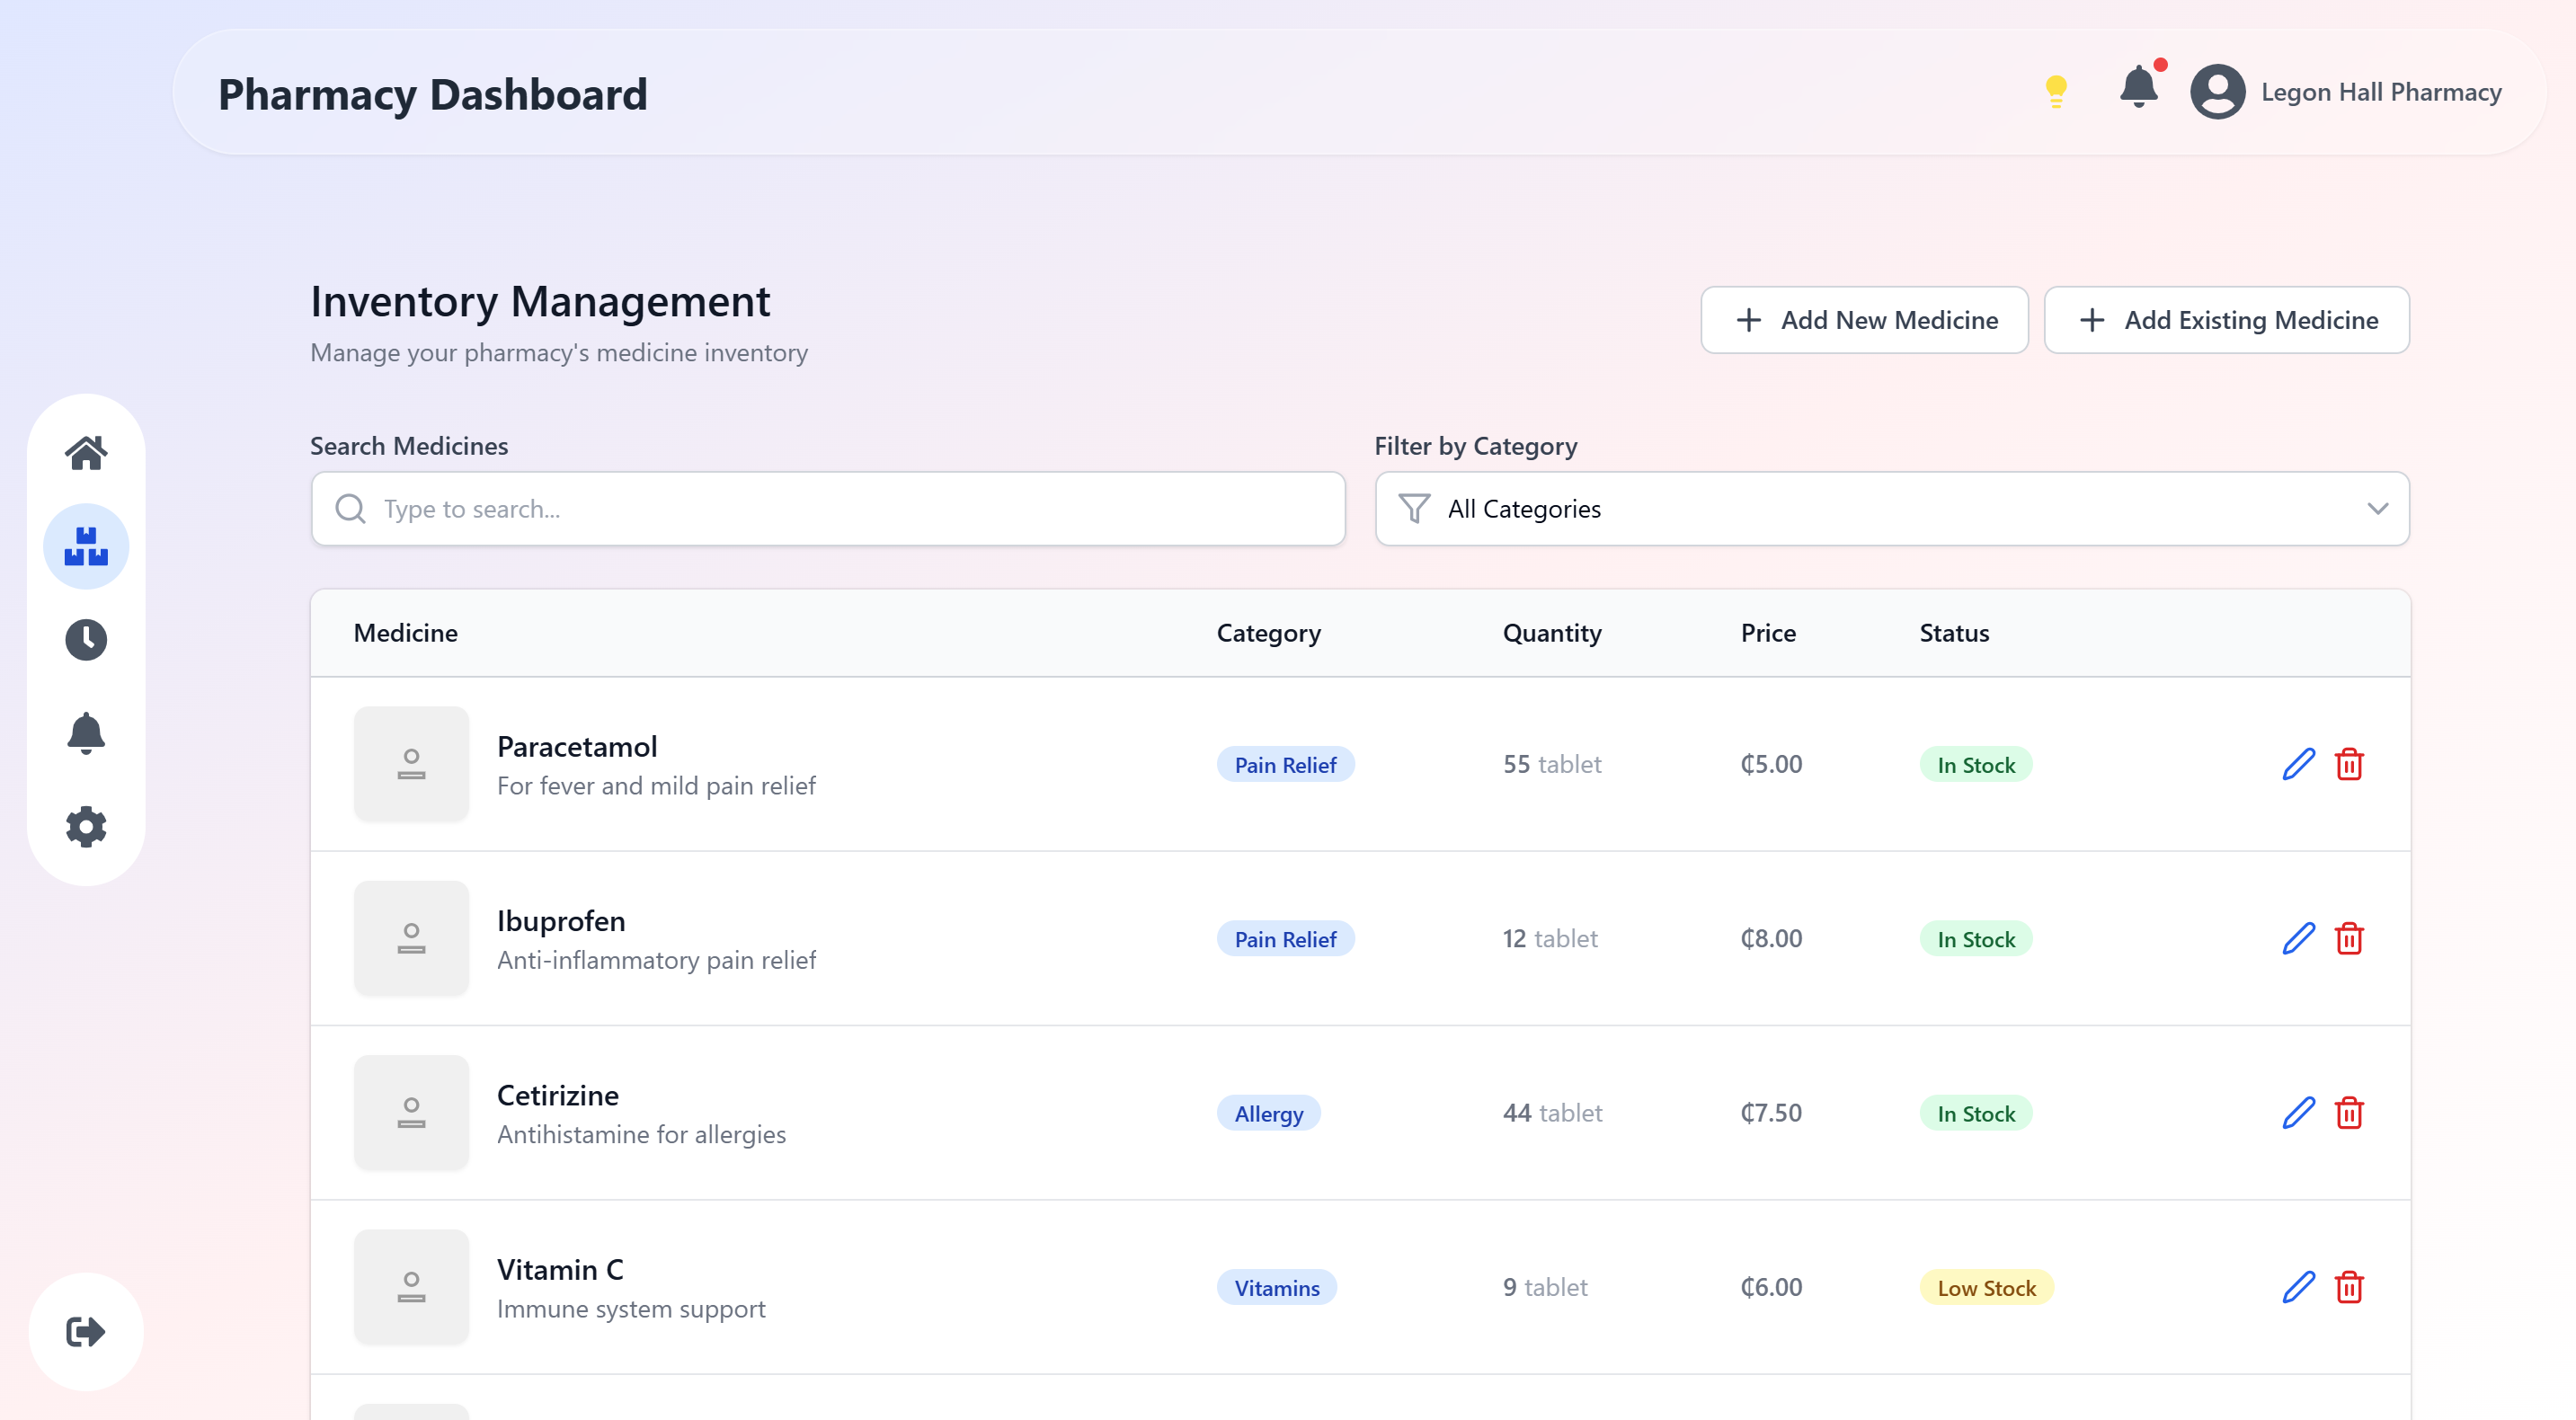Select the Inventory boxes sidebar icon
Screen dimensions: 2576x1420
86,547
